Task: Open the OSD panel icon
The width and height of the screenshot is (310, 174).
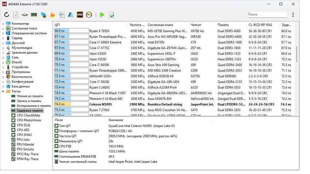Action: pyautogui.click(x=80, y=14)
